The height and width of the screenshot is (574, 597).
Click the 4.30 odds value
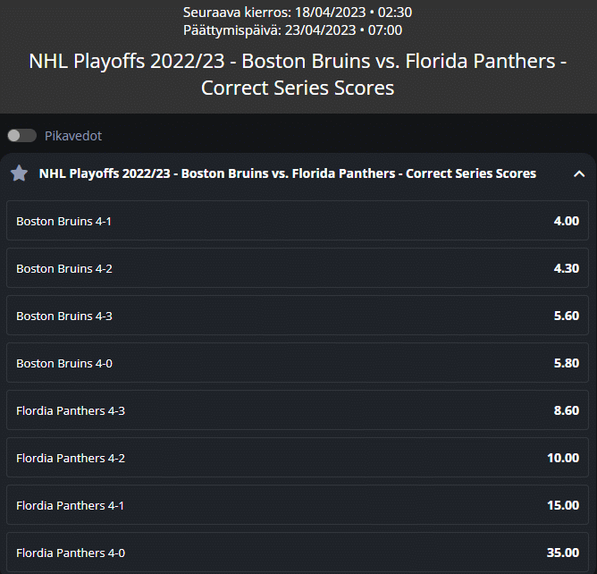click(x=566, y=268)
